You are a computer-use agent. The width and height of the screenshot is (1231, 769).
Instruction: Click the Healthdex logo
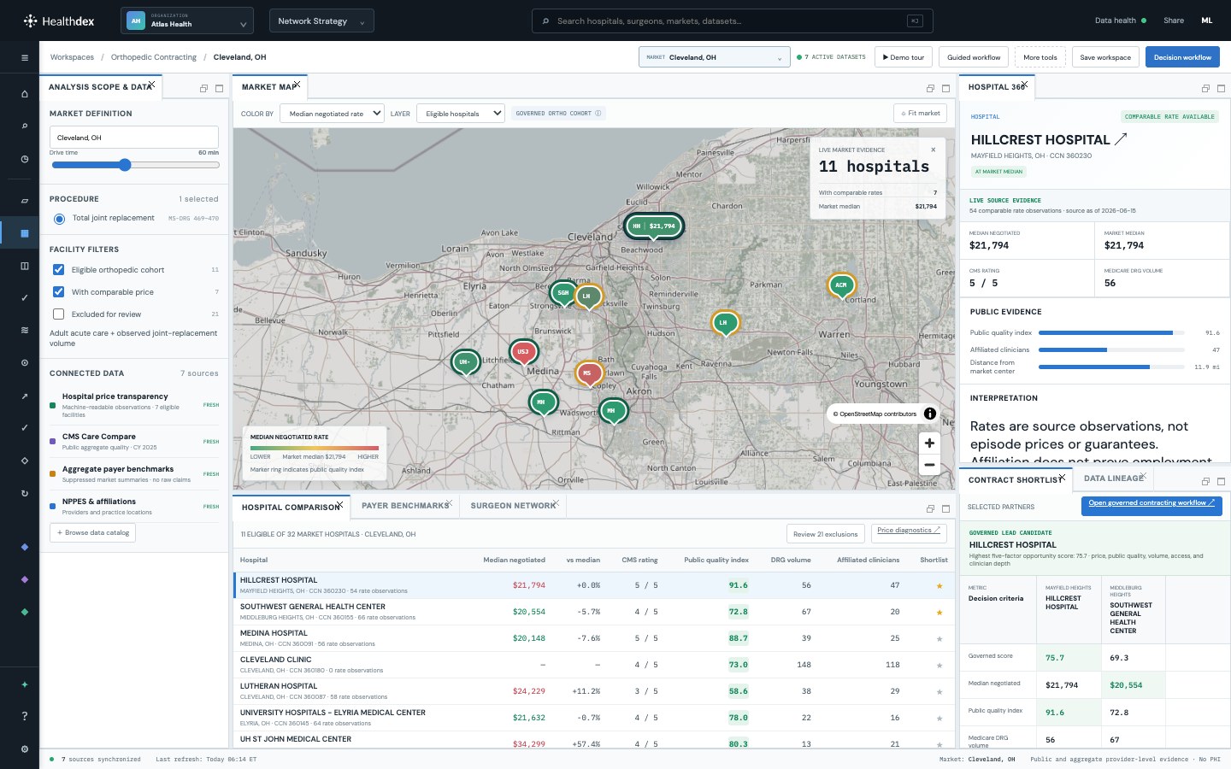point(59,21)
